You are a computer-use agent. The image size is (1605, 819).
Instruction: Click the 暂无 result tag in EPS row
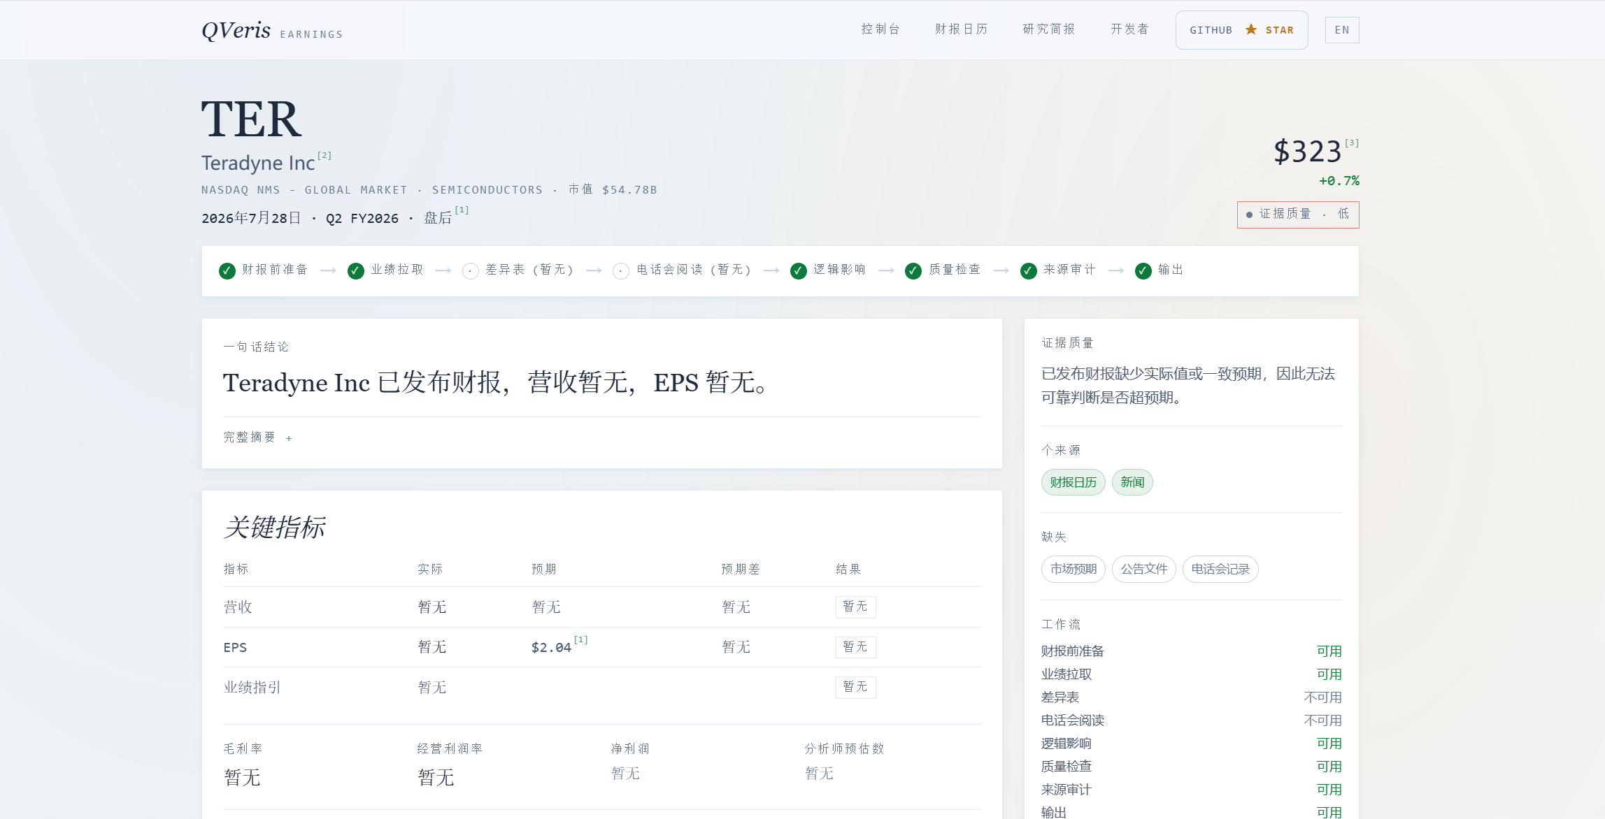click(x=855, y=647)
